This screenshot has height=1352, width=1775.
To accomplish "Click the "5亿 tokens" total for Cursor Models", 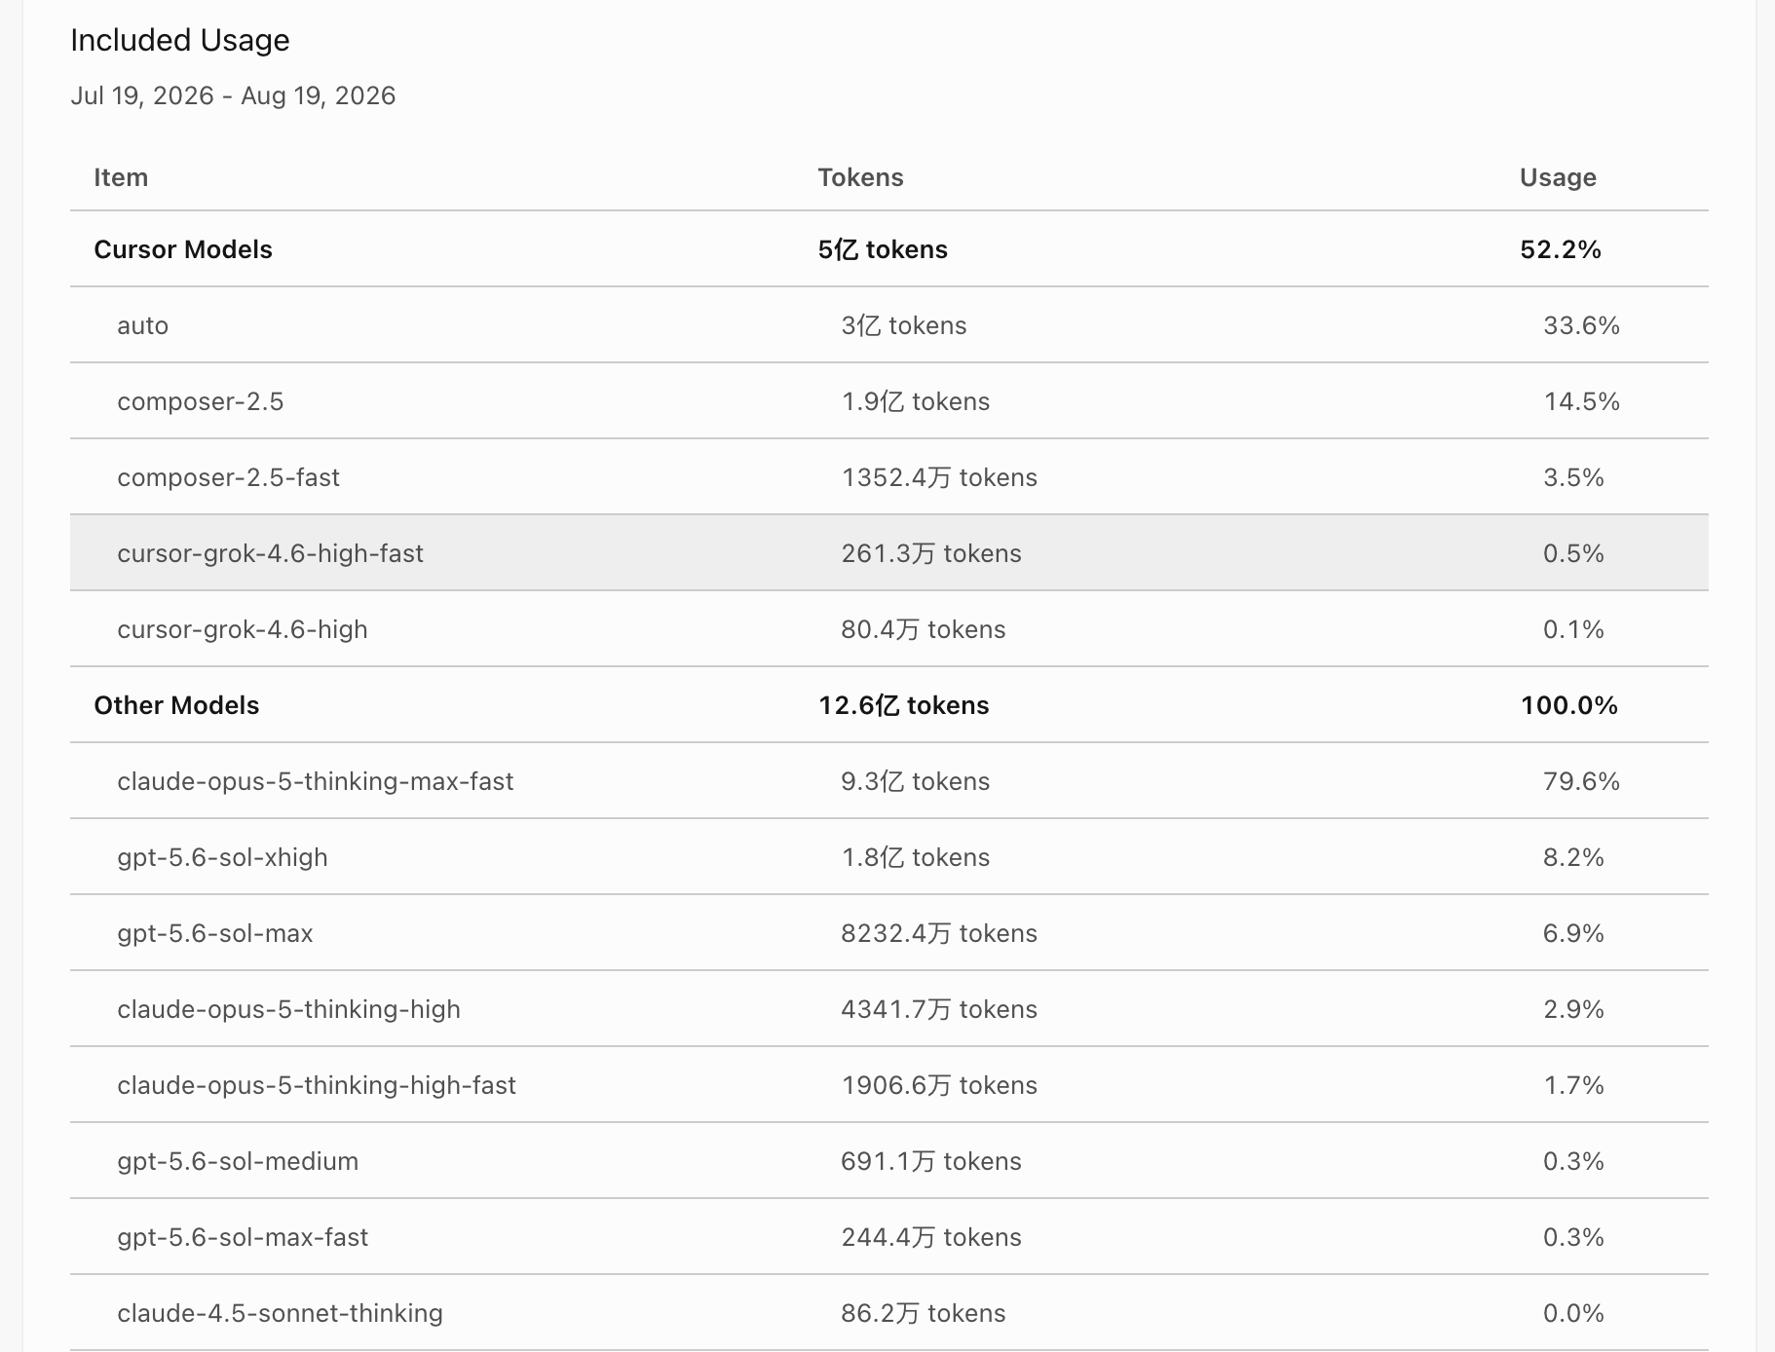I will (x=883, y=249).
